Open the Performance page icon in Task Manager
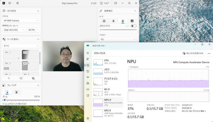The height and width of the screenshot is (122, 213). (x=88, y=65)
